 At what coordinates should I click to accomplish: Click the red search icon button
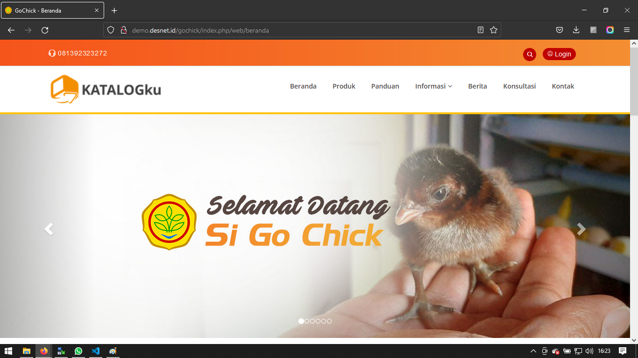pyautogui.click(x=530, y=55)
